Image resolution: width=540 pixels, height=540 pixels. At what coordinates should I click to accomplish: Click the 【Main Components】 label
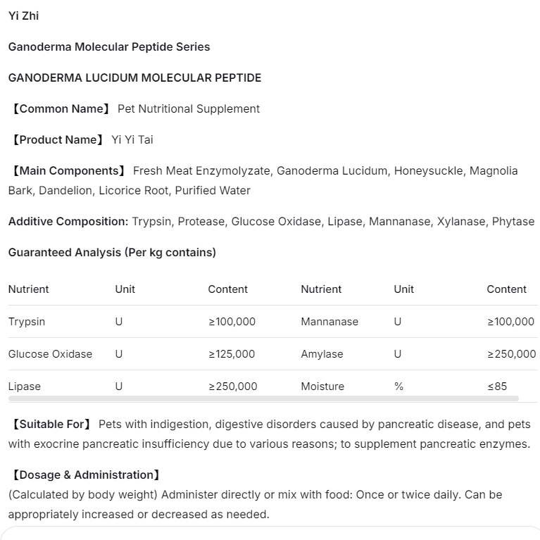point(68,170)
